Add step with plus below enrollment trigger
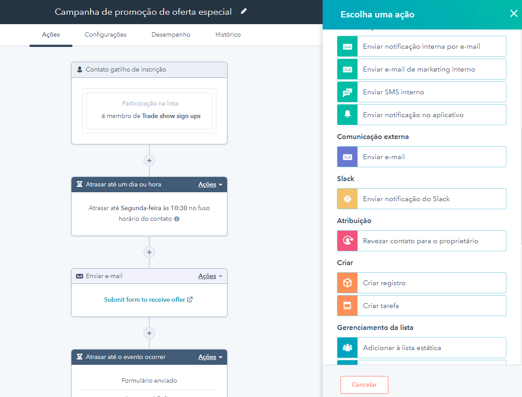The height and width of the screenshot is (397, 522). tap(149, 160)
